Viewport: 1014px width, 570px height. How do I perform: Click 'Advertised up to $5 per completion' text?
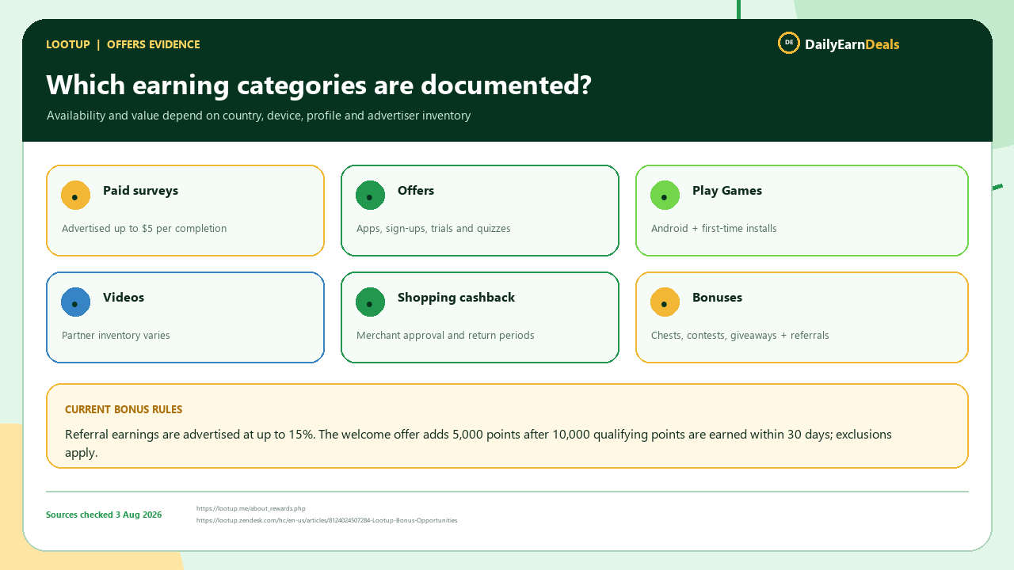pyautogui.click(x=144, y=229)
